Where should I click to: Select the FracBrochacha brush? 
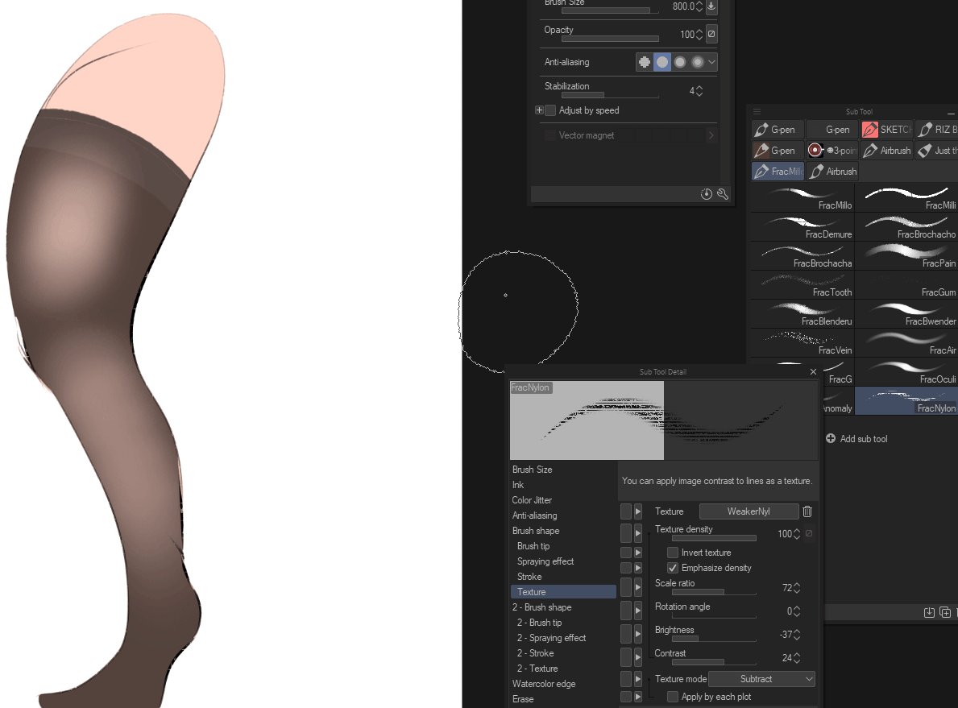pyautogui.click(x=802, y=255)
